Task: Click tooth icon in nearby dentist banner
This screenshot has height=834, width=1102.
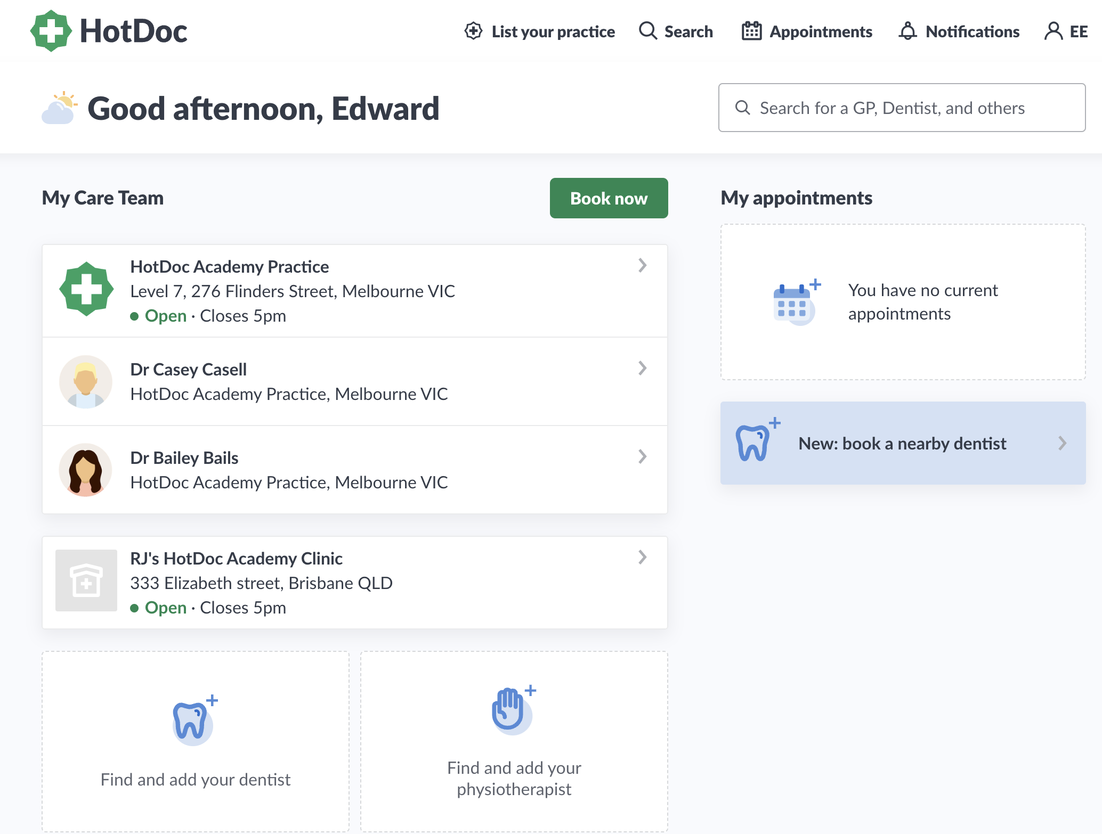Action: [758, 440]
